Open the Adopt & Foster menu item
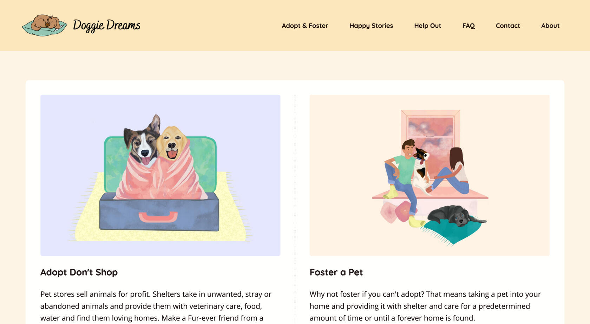 point(305,26)
